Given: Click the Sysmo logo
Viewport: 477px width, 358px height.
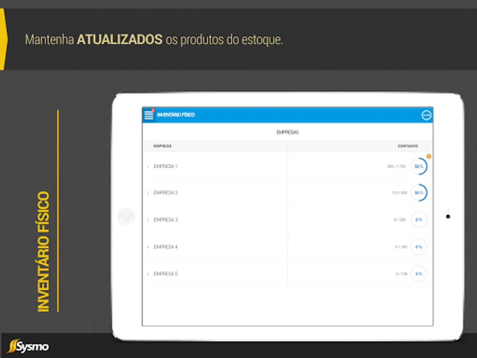Looking at the screenshot, I should 28,346.
